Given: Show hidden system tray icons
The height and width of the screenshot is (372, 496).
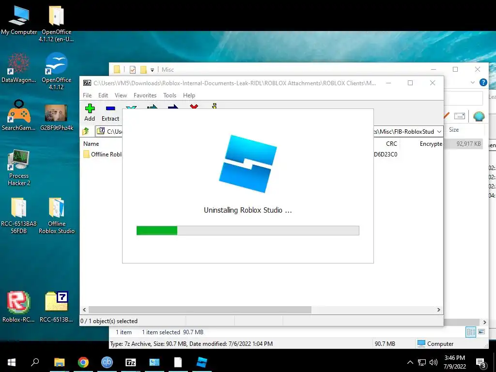Looking at the screenshot, I should (x=410, y=362).
